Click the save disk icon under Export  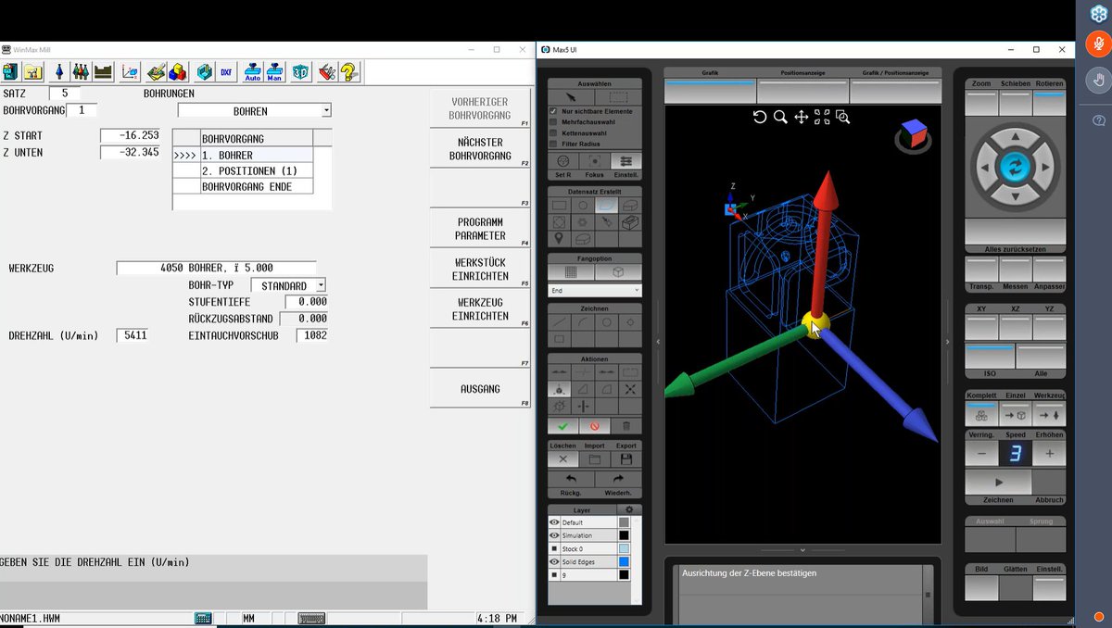[x=626, y=458]
